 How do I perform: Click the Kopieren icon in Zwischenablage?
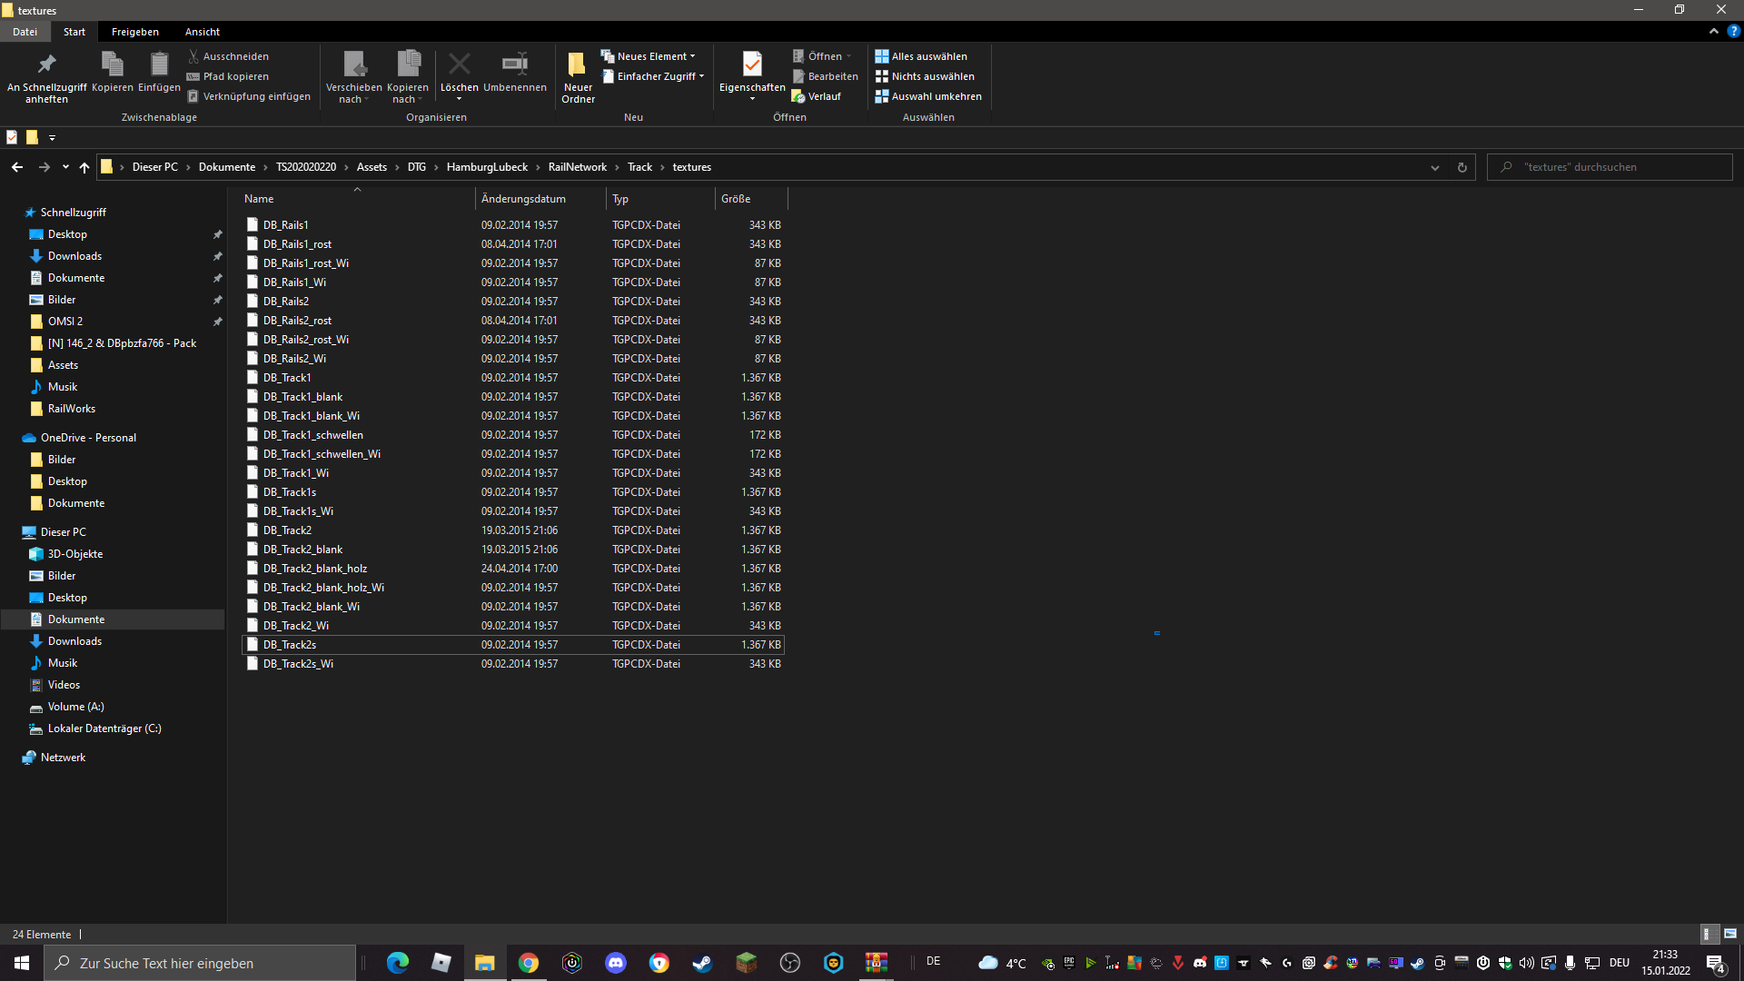[113, 65]
